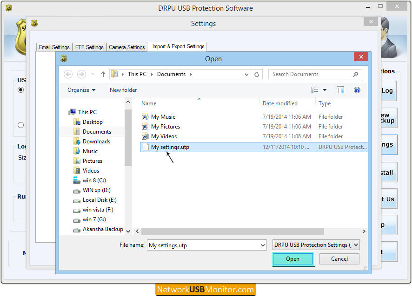This screenshot has width=412, height=296.
Task: Click the navigation tree vertical scrollbar
Action: pos(128,138)
